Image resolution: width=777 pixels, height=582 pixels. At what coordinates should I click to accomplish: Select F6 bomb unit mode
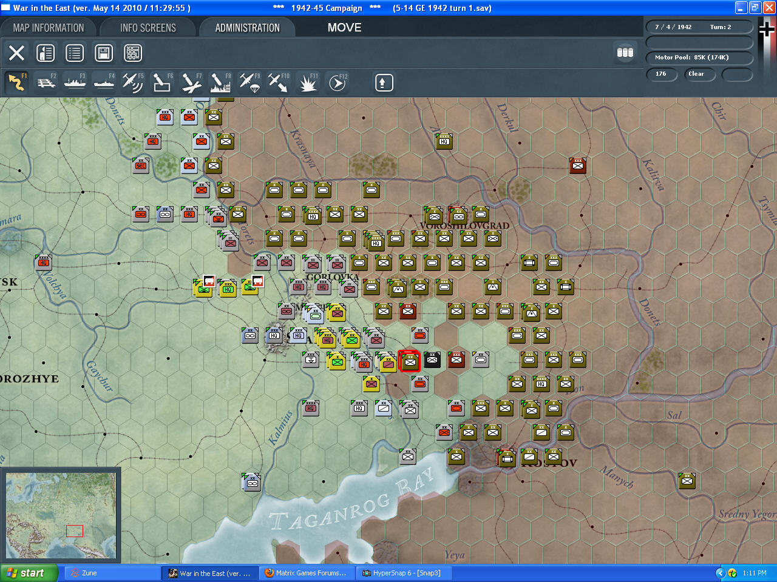click(x=162, y=82)
